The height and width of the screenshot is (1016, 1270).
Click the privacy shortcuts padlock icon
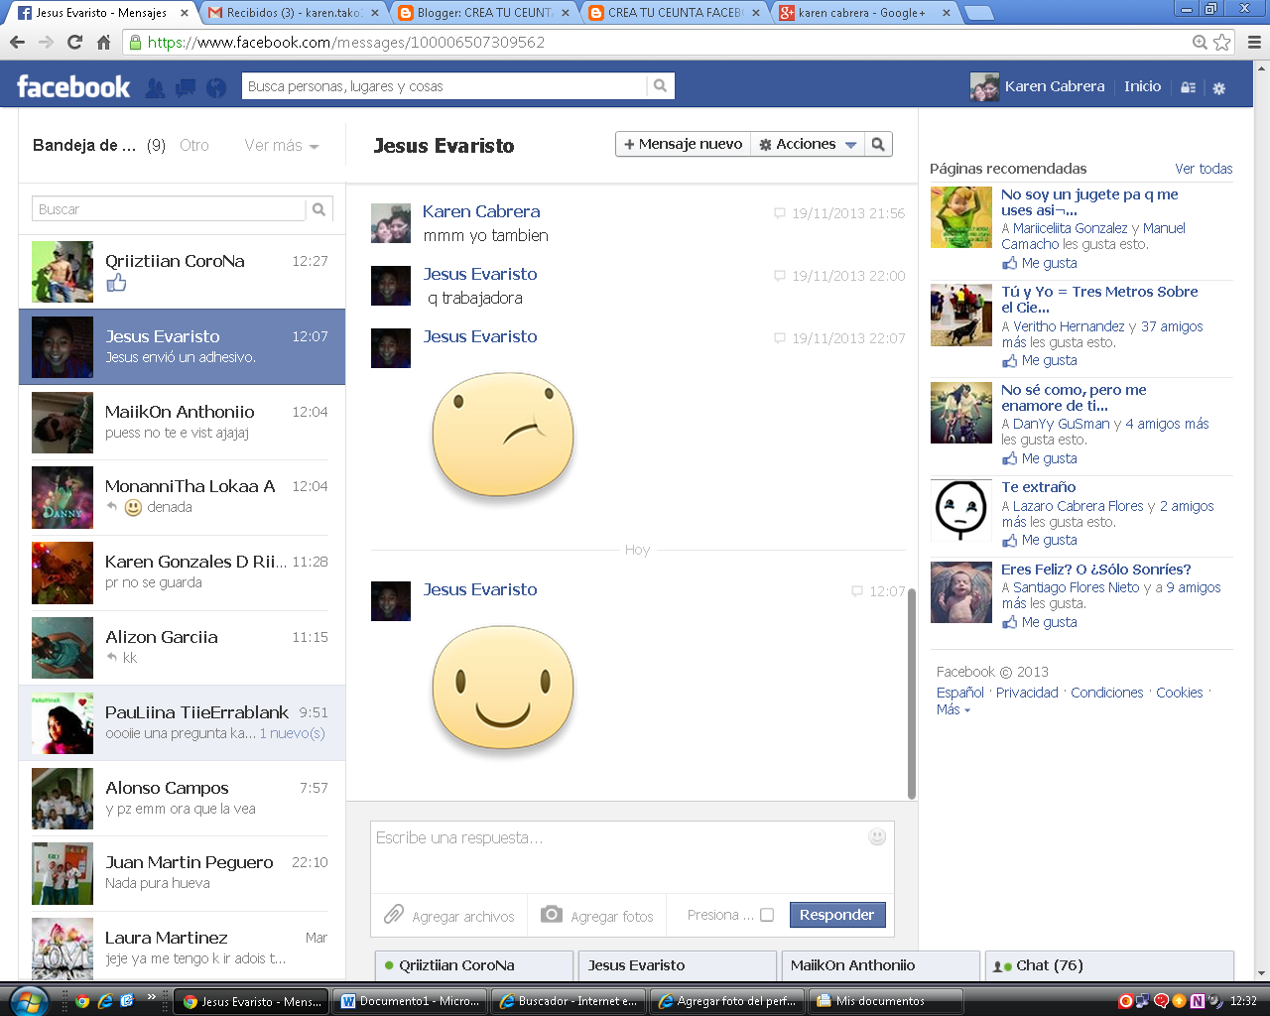point(1188,87)
